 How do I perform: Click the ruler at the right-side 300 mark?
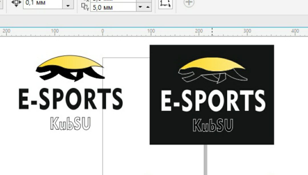(x=247, y=32)
